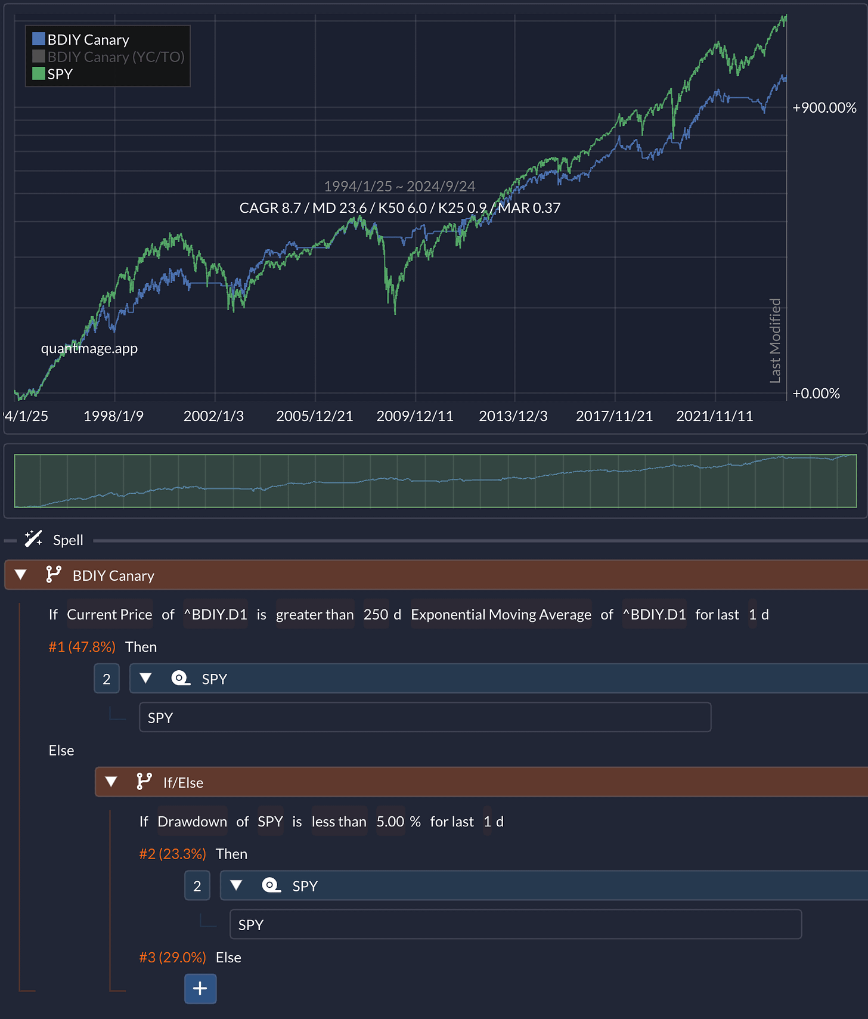Click the 1994/1/25 ~ 2024/9/24 date range
The width and height of the screenshot is (868, 1019).
click(x=399, y=187)
